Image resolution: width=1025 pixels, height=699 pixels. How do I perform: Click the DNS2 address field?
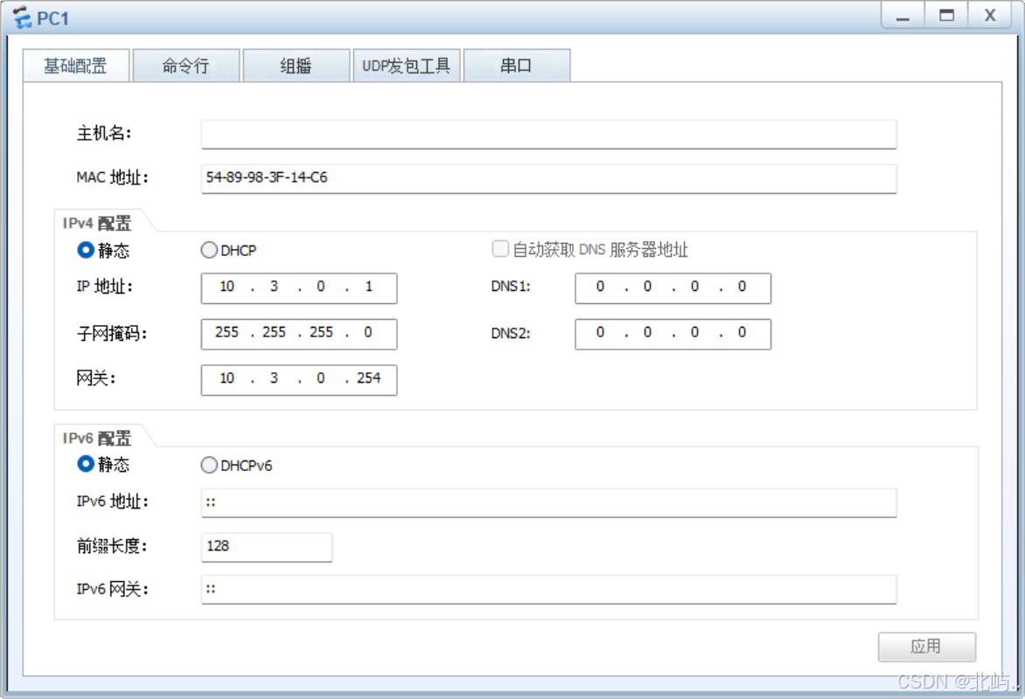(x=673, y=334)
